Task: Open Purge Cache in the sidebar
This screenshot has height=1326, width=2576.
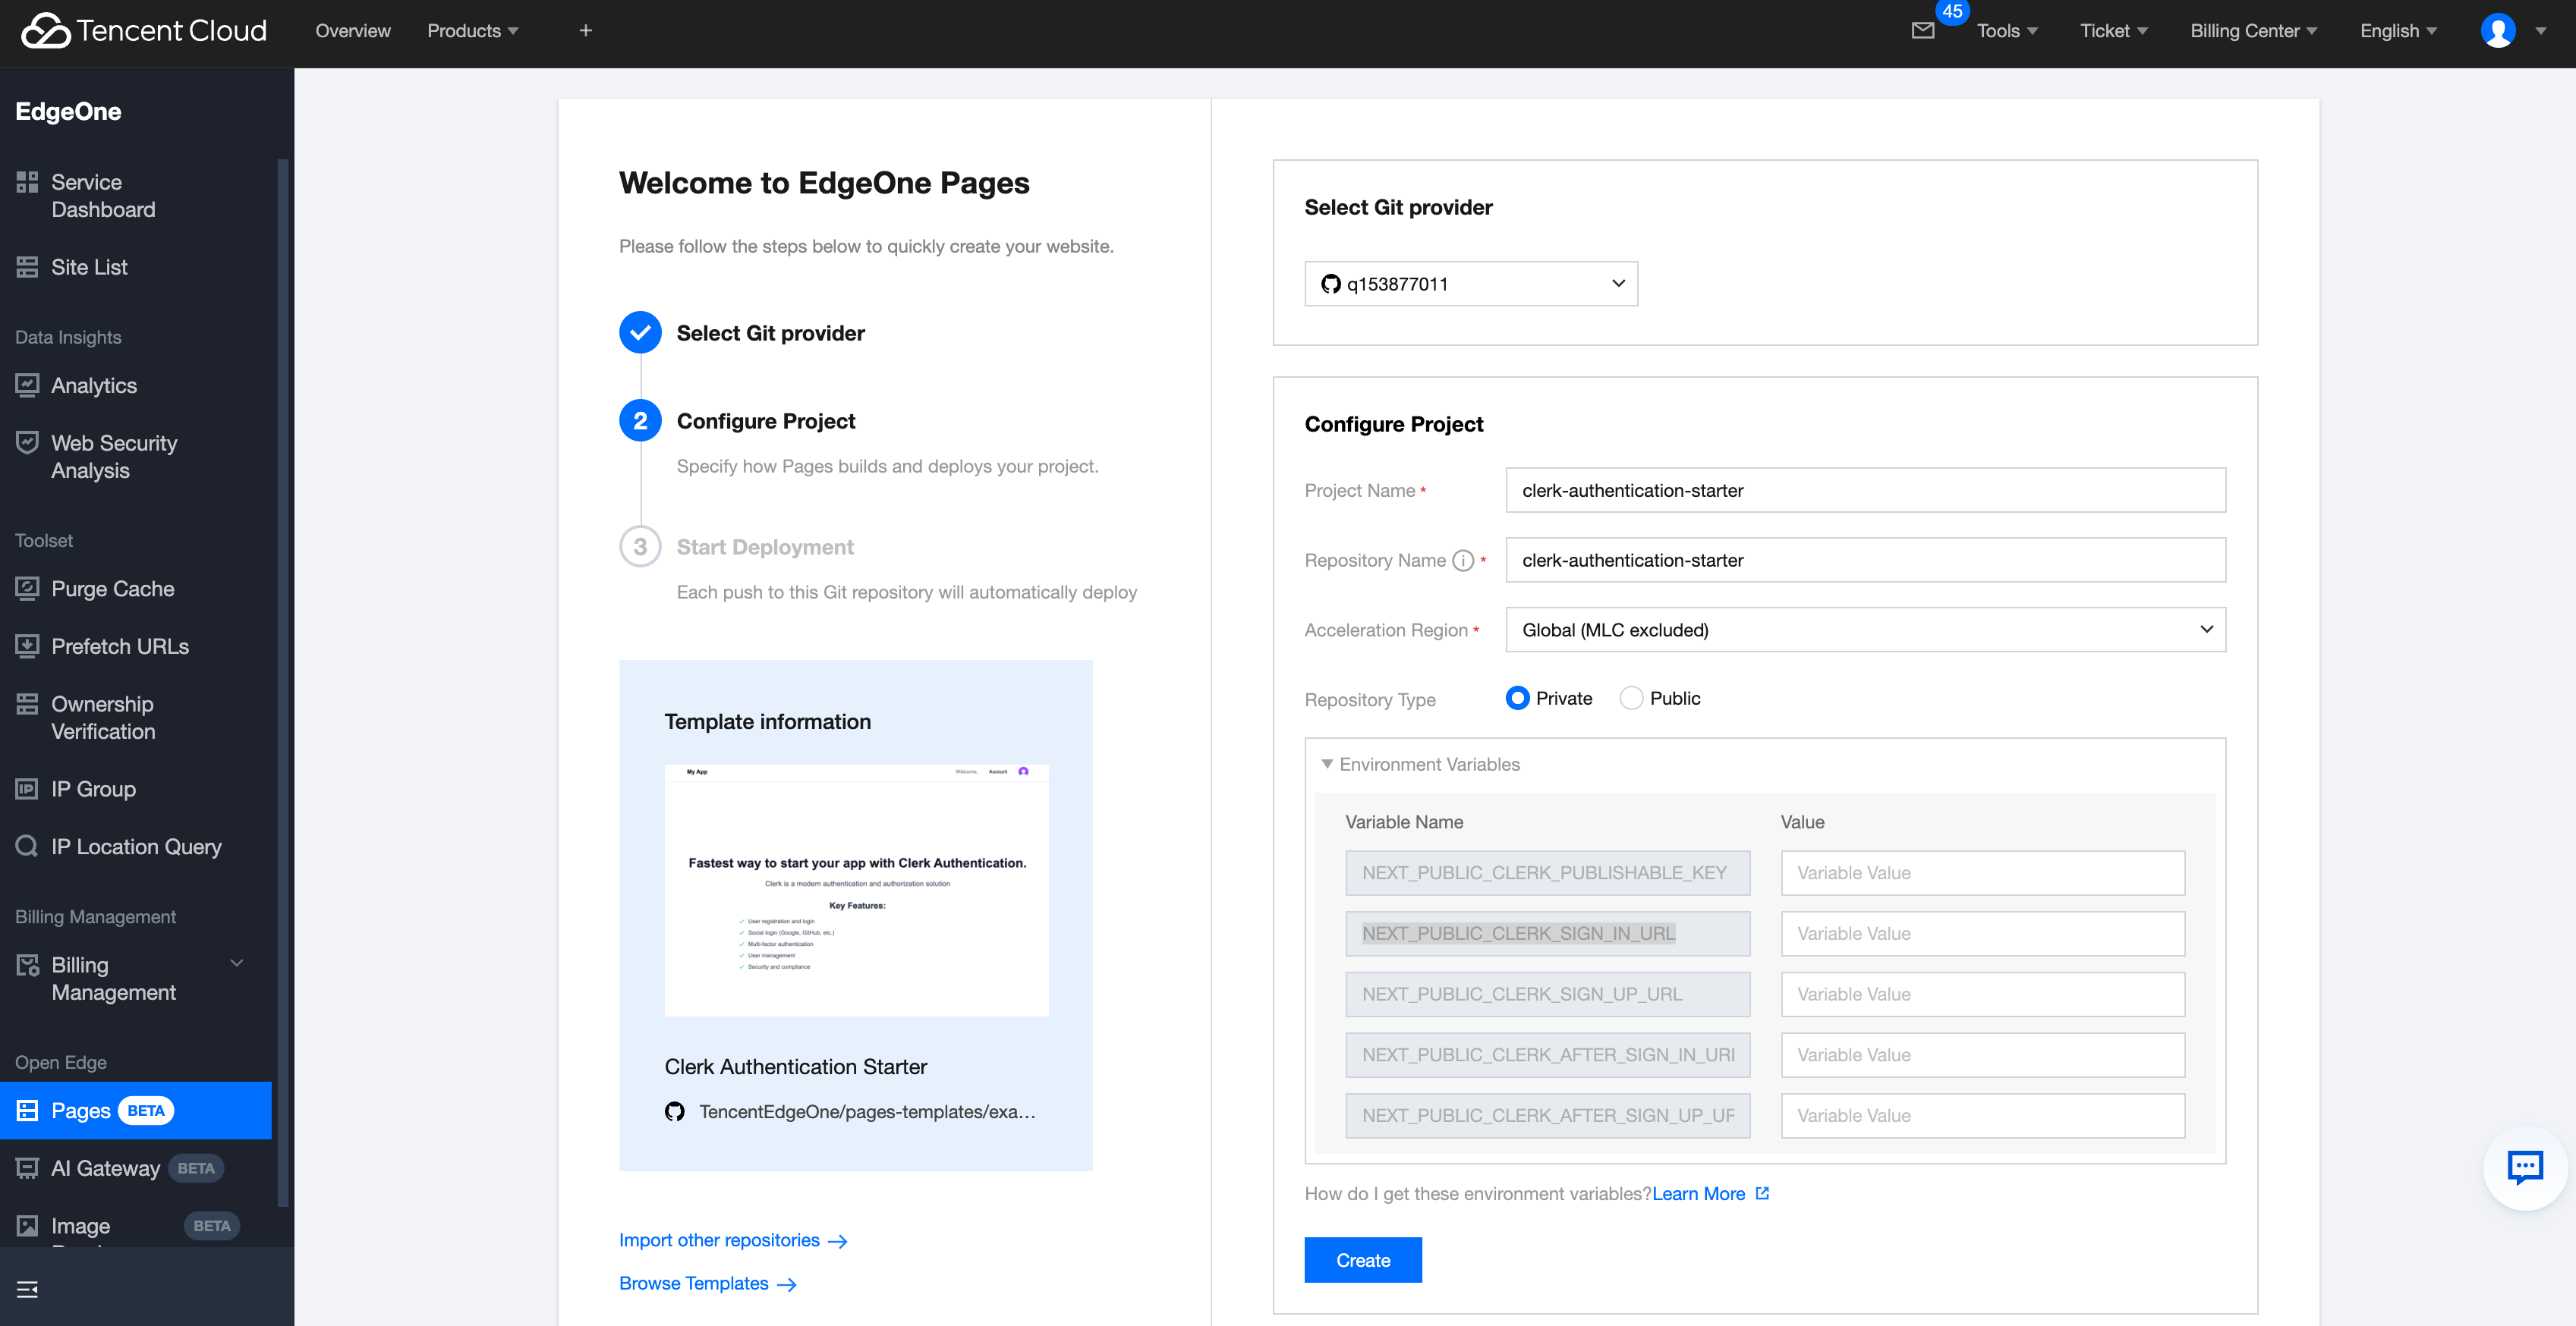Action: (113, 589)
